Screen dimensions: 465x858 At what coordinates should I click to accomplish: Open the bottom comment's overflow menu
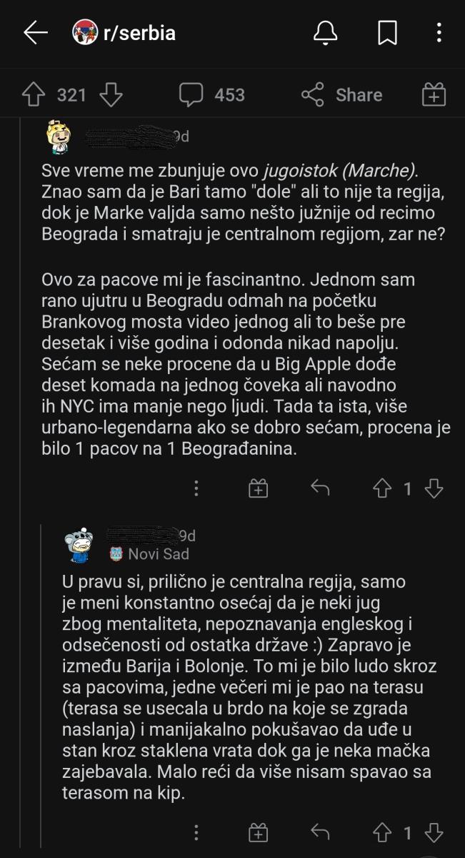click(196, 832)
